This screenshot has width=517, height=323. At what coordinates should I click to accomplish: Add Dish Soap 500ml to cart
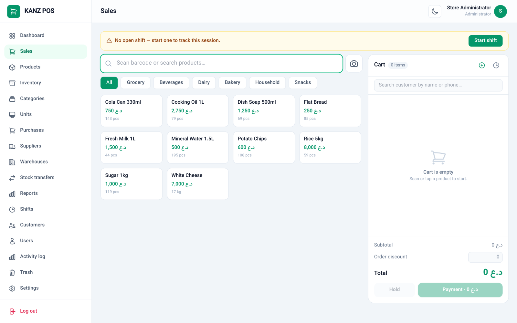264,111
